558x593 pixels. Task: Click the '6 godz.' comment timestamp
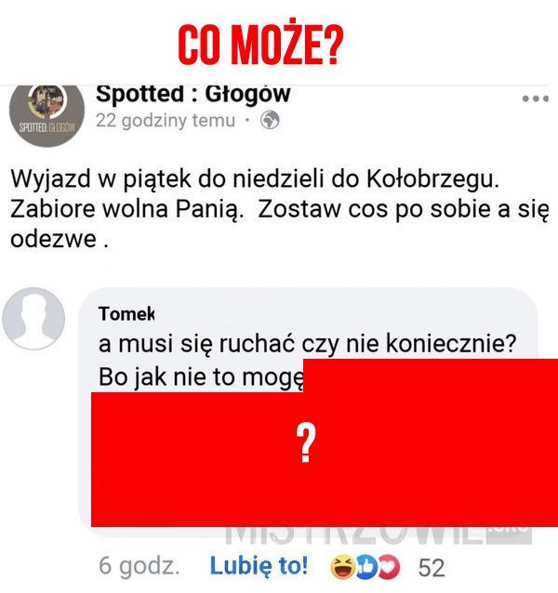(139, 566)
